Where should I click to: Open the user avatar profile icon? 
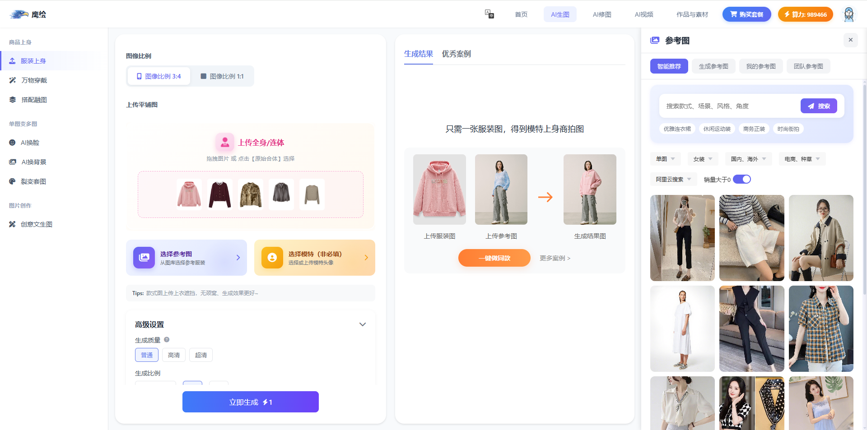point(849,14)
